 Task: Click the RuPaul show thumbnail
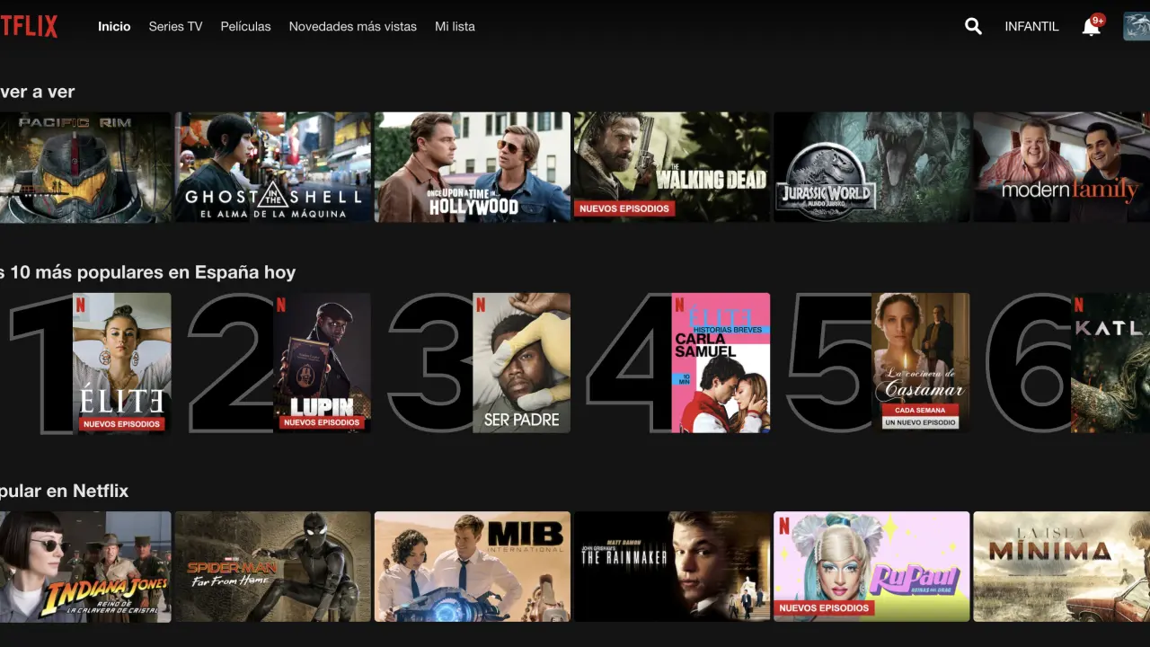click(x=871, y=566)
